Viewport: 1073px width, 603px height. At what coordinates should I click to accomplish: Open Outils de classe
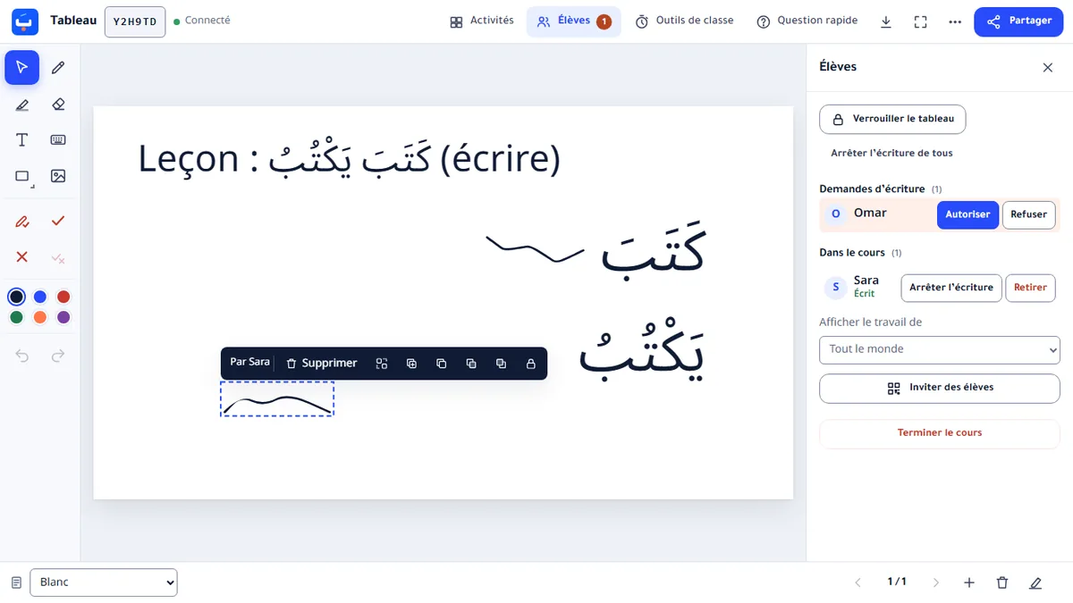(x=684, y=21)
